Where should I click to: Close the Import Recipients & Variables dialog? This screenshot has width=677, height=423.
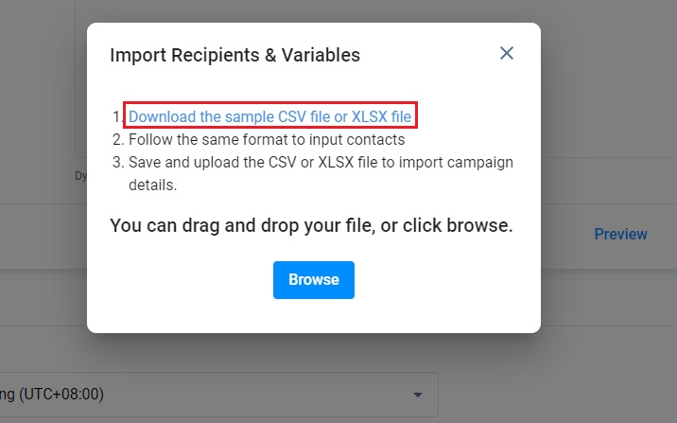tap(507, 53)
